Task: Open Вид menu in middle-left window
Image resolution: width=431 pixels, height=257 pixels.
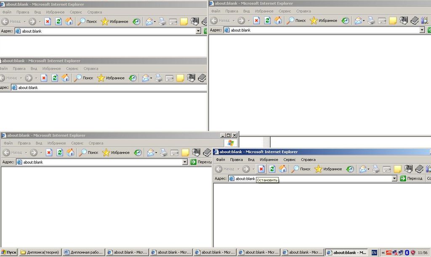Action: click(x=34, y=68)
